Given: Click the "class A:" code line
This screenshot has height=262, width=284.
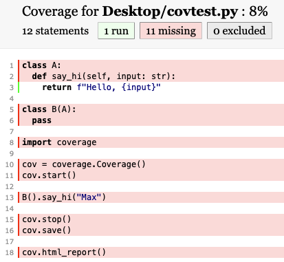Looking at the screenshot, I should 151,65.
